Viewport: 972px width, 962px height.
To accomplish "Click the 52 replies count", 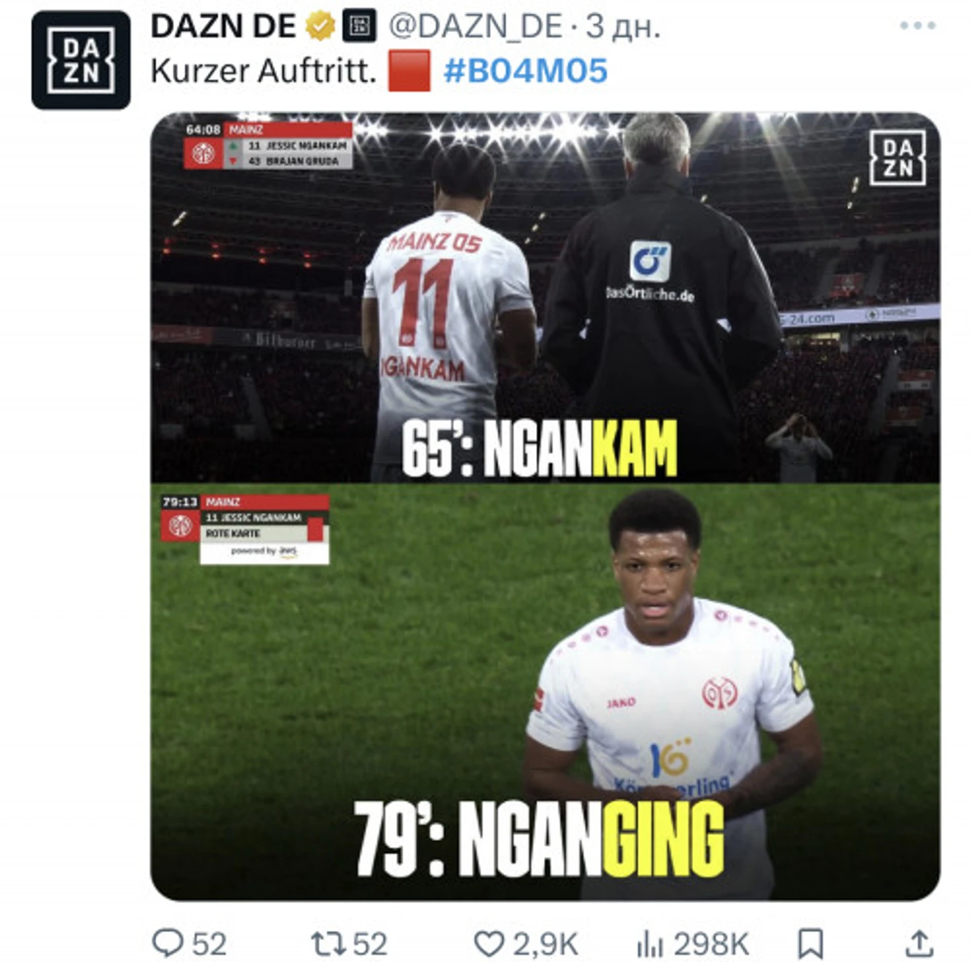I will tap(209, 944).
